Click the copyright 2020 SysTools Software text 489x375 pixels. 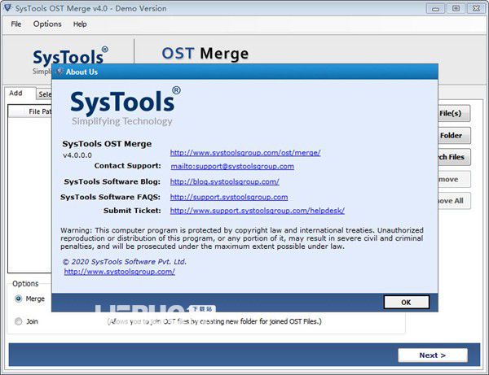[x=125, y=262]
